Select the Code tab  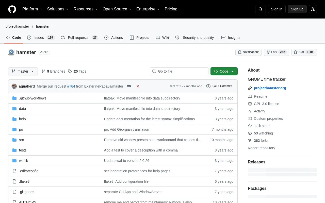(x=14, y=38)
